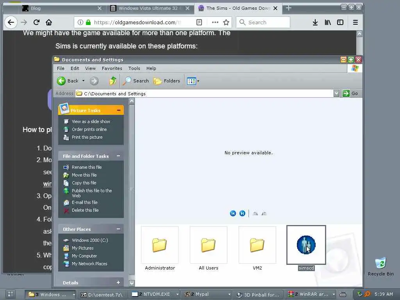The height and width of the screenshot is (300, 400).
Task: Expand the address bar dropdown arrow
Action: click(336, 93)
